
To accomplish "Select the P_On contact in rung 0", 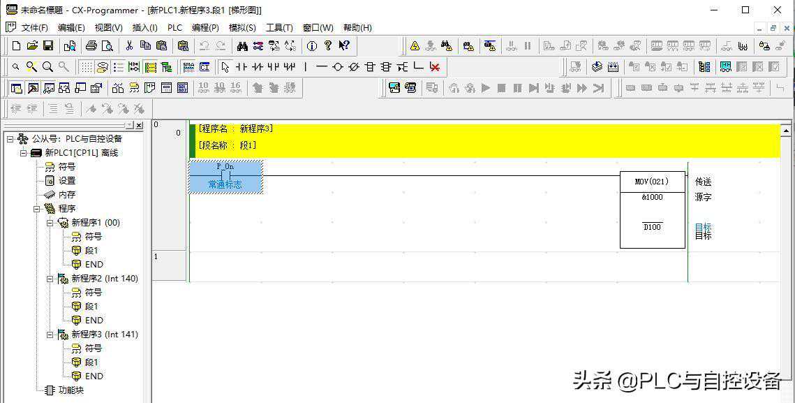I will pos(225,176).
